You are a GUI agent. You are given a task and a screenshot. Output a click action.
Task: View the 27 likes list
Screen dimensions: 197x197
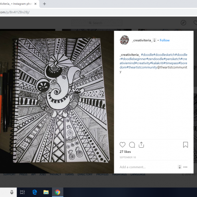125,152
